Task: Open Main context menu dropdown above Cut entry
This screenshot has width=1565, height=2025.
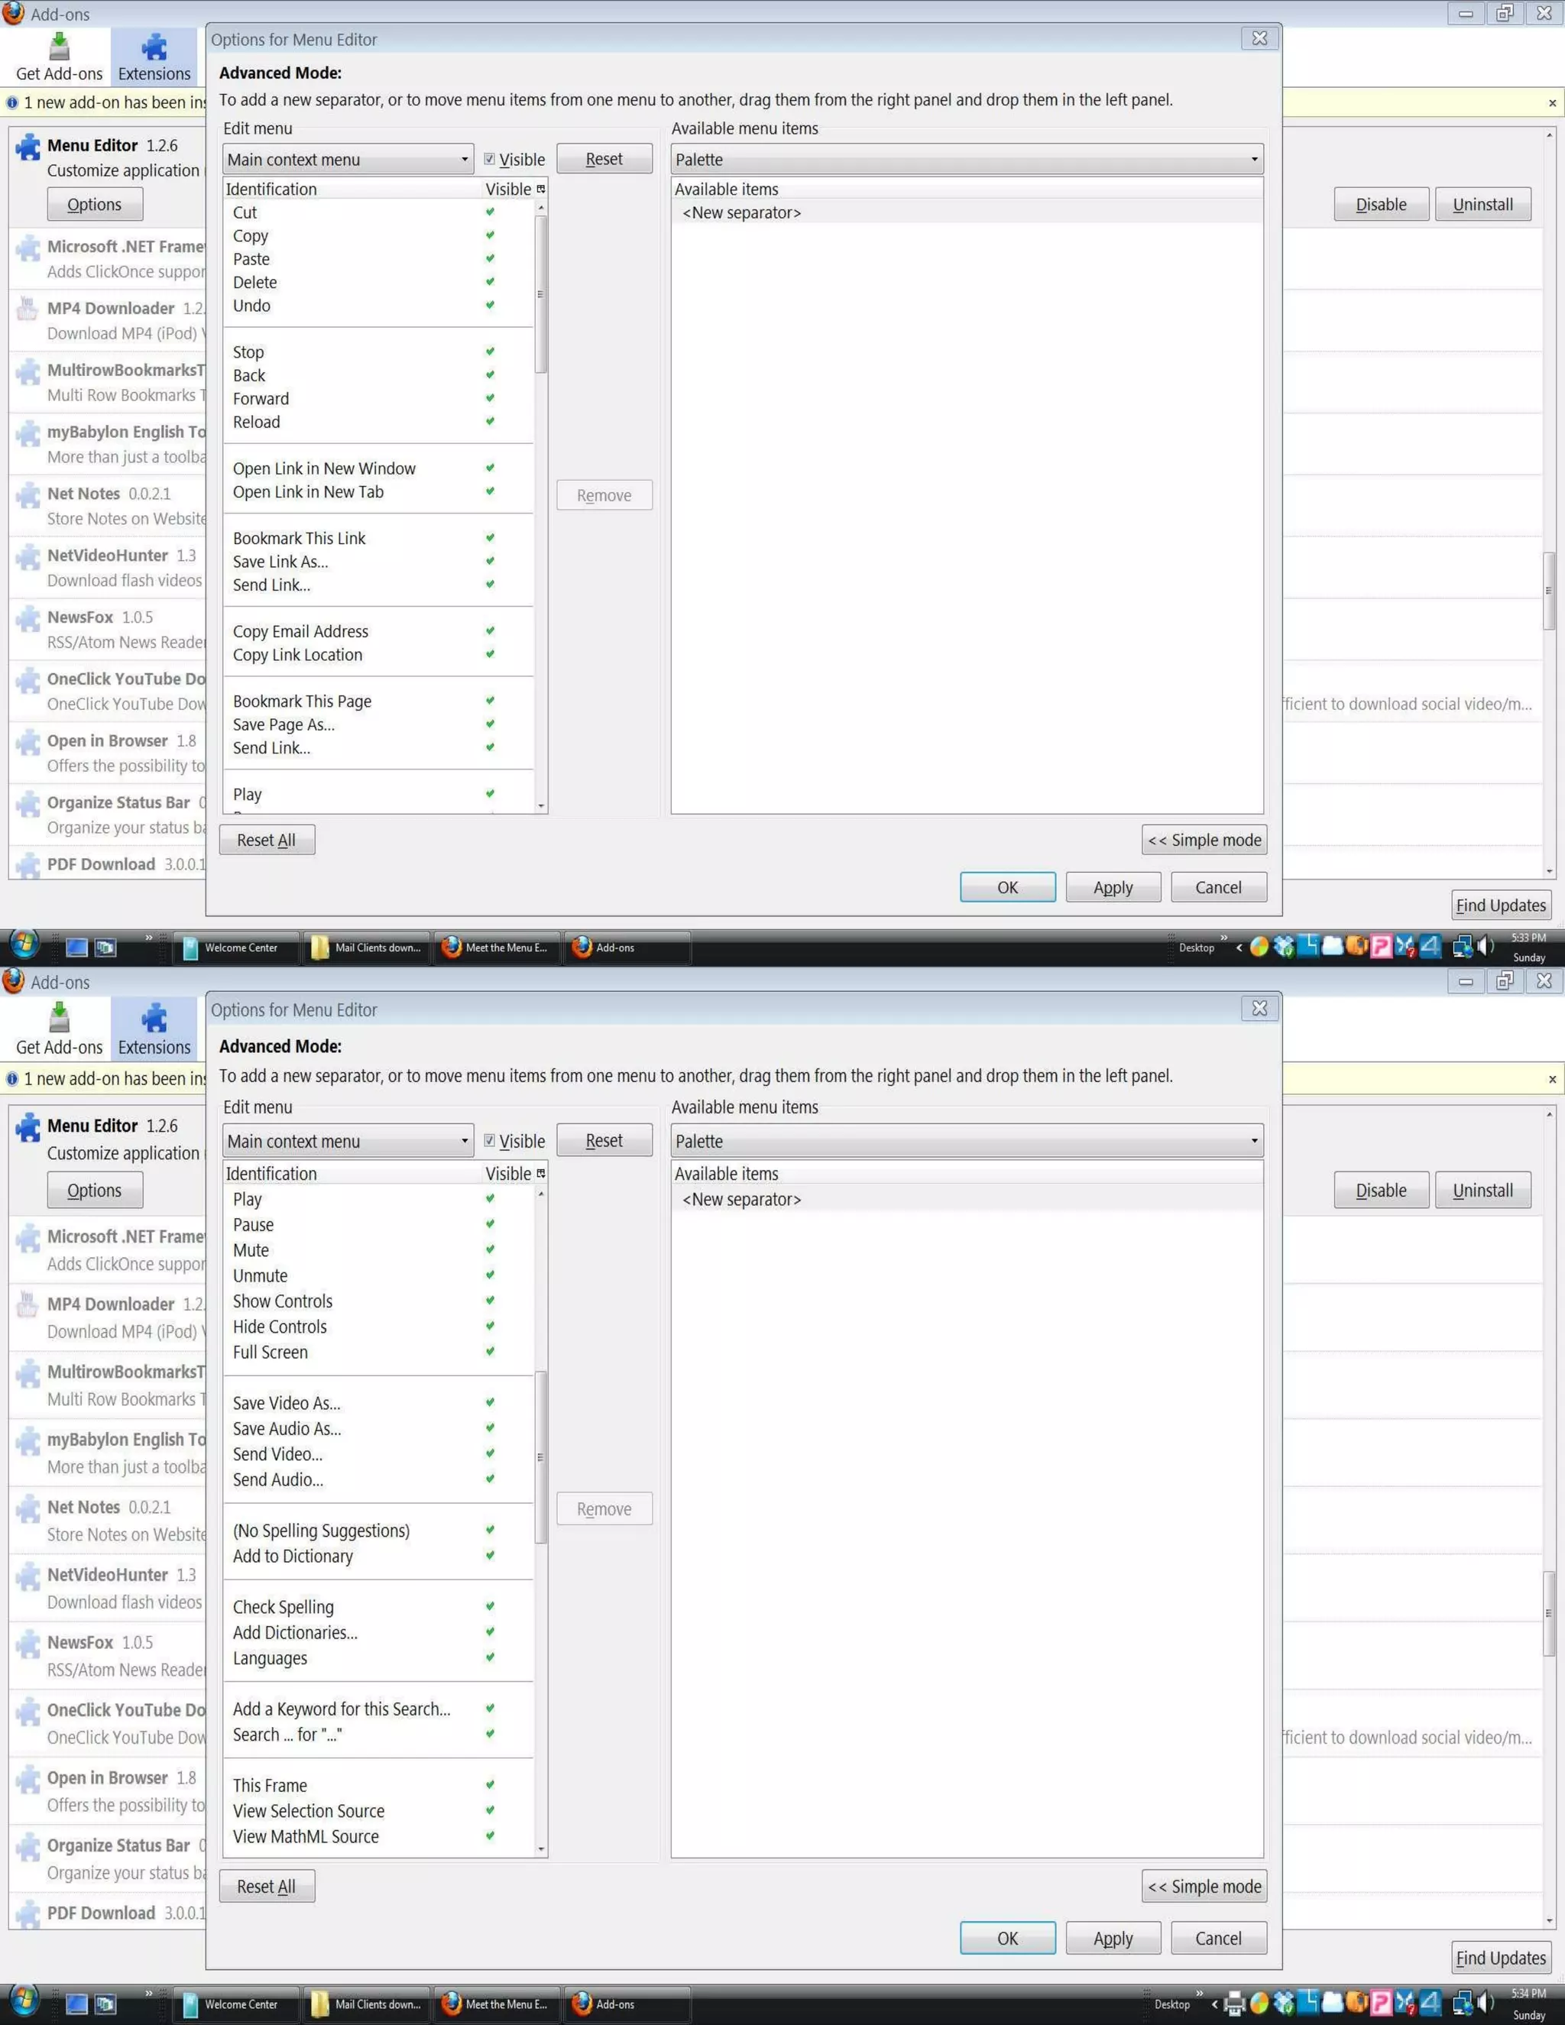Action: point(348,160)
